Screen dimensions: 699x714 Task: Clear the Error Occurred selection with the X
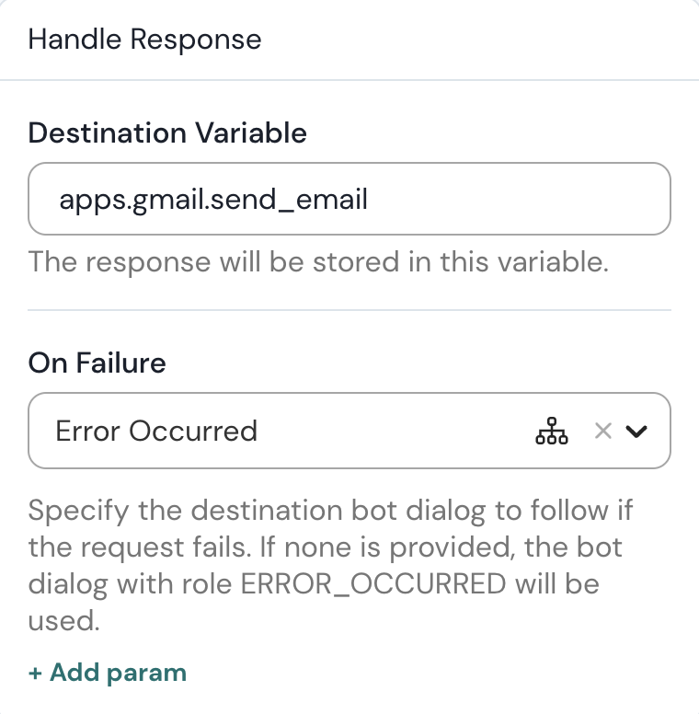tap(602, 431)
